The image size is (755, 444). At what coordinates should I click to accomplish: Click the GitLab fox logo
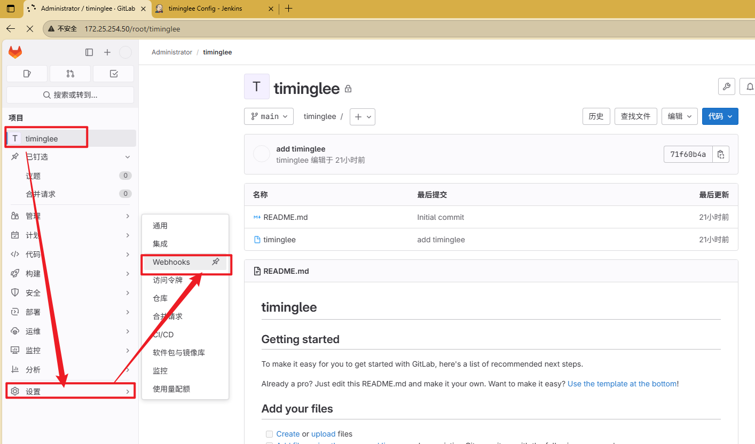coord(15,52)
